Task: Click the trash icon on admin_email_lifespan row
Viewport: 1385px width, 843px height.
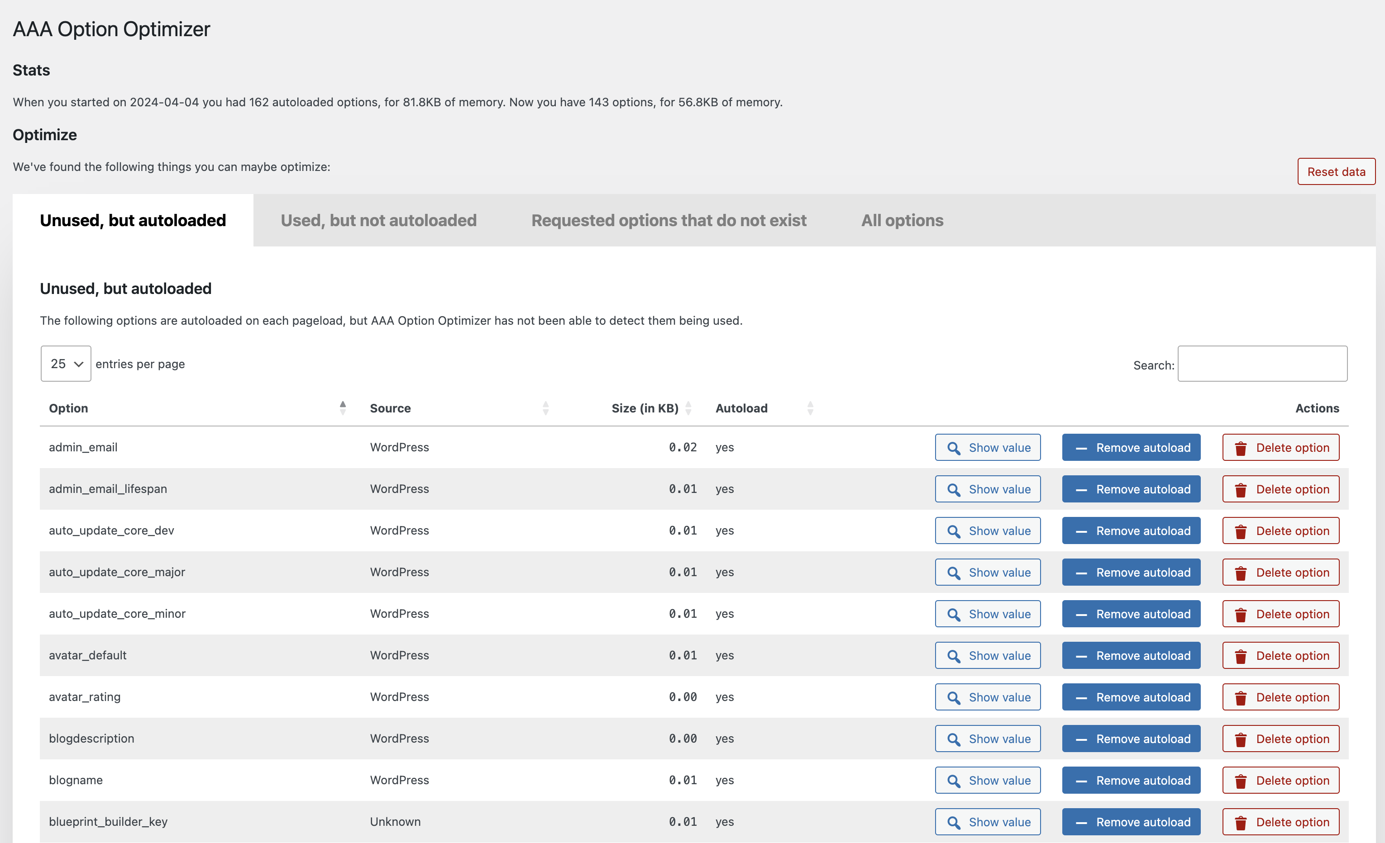Action: point(1240,488)
